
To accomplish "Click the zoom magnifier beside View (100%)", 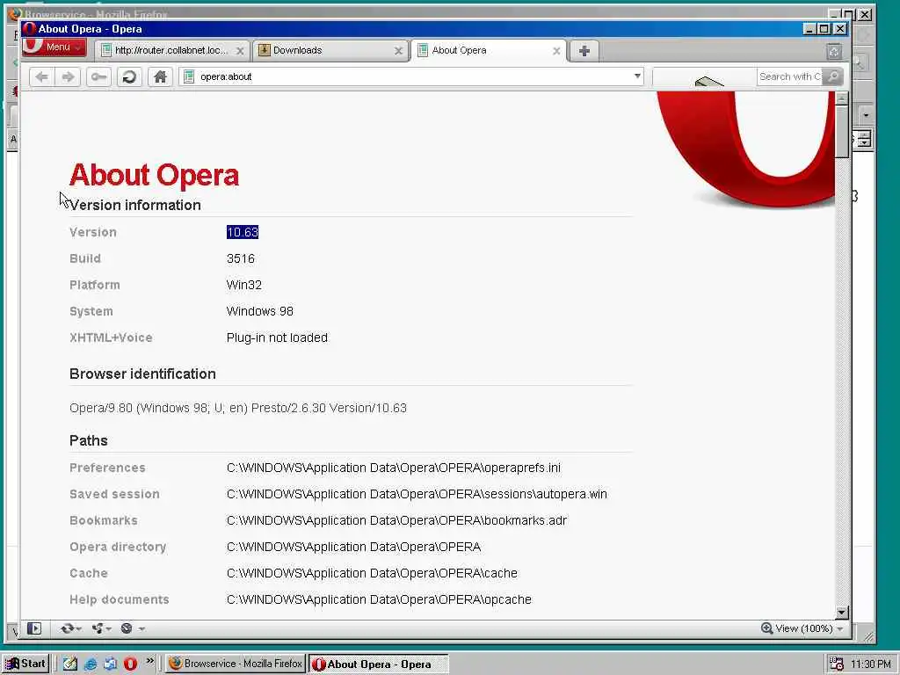I will tap(766, 628).
